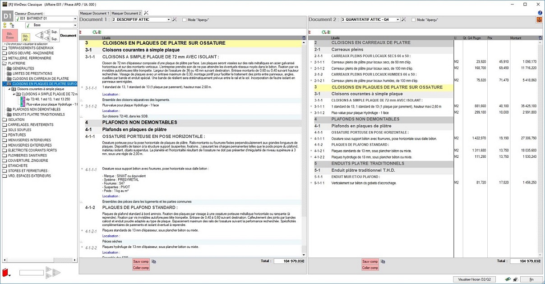
Task: Click the orange anchor icon in Document 2
Action: (x=539, y=20)
